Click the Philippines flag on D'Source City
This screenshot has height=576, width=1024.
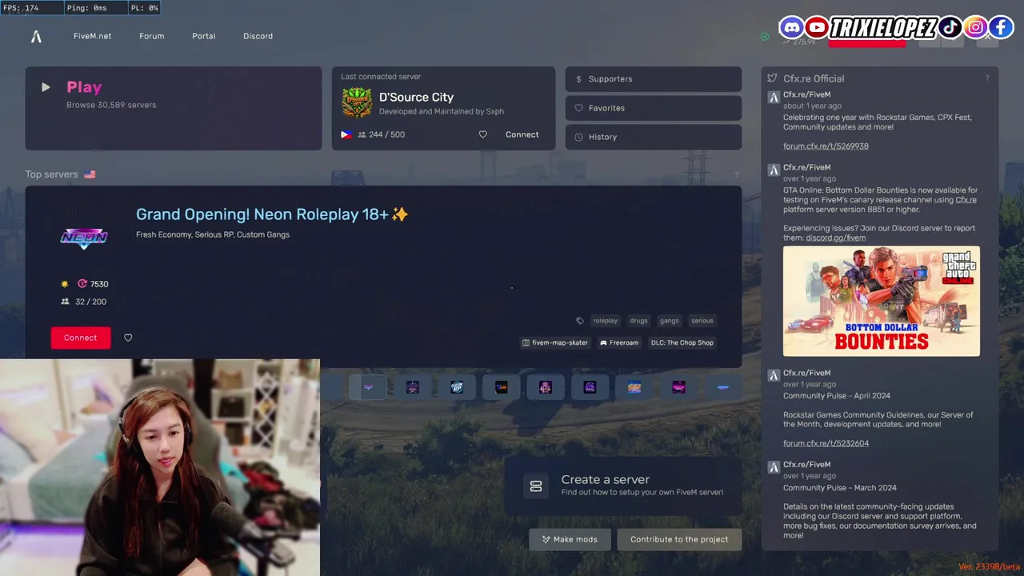pos(346,134)
